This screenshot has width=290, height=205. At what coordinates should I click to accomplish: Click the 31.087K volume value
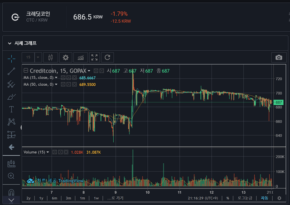[94, 152]
